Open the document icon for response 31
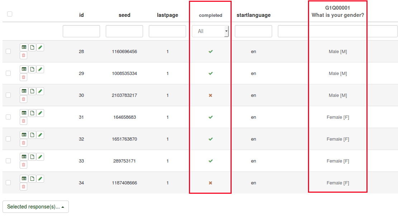This screenshot has height=216, width=398. (32, 113)
